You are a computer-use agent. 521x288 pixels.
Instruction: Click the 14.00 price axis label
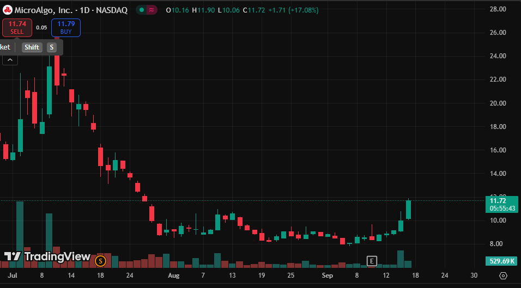498,173
